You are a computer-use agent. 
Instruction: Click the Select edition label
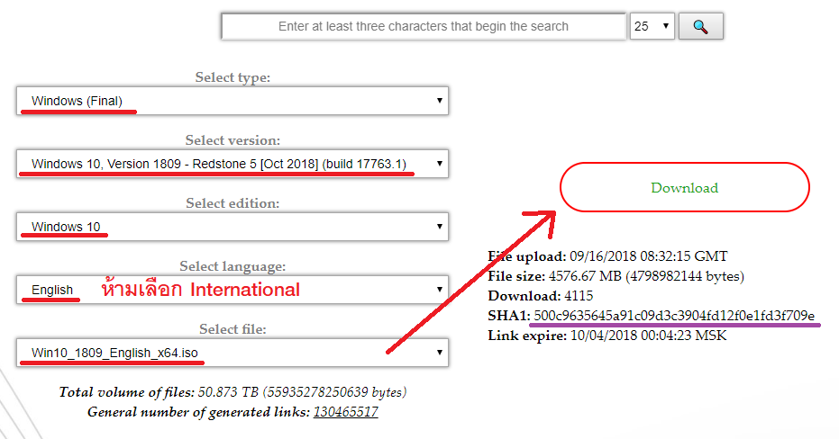[233, 203]
